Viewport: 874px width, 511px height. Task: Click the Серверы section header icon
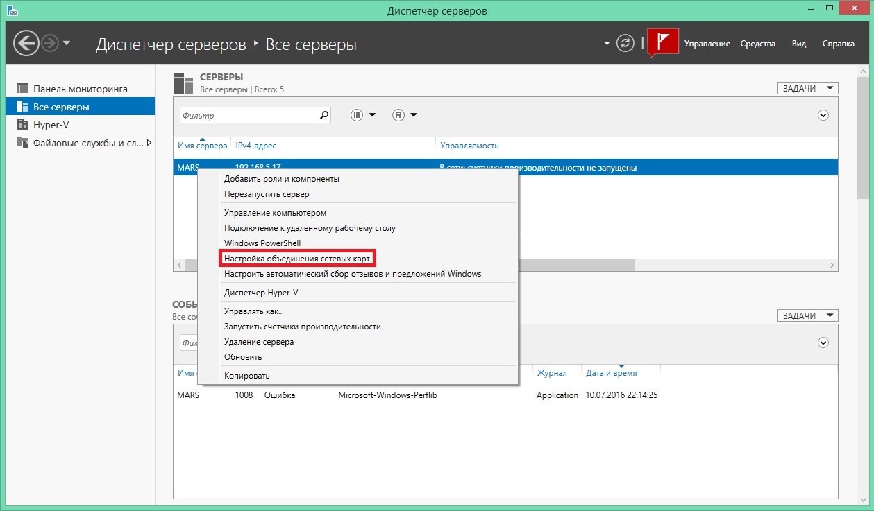183,83
